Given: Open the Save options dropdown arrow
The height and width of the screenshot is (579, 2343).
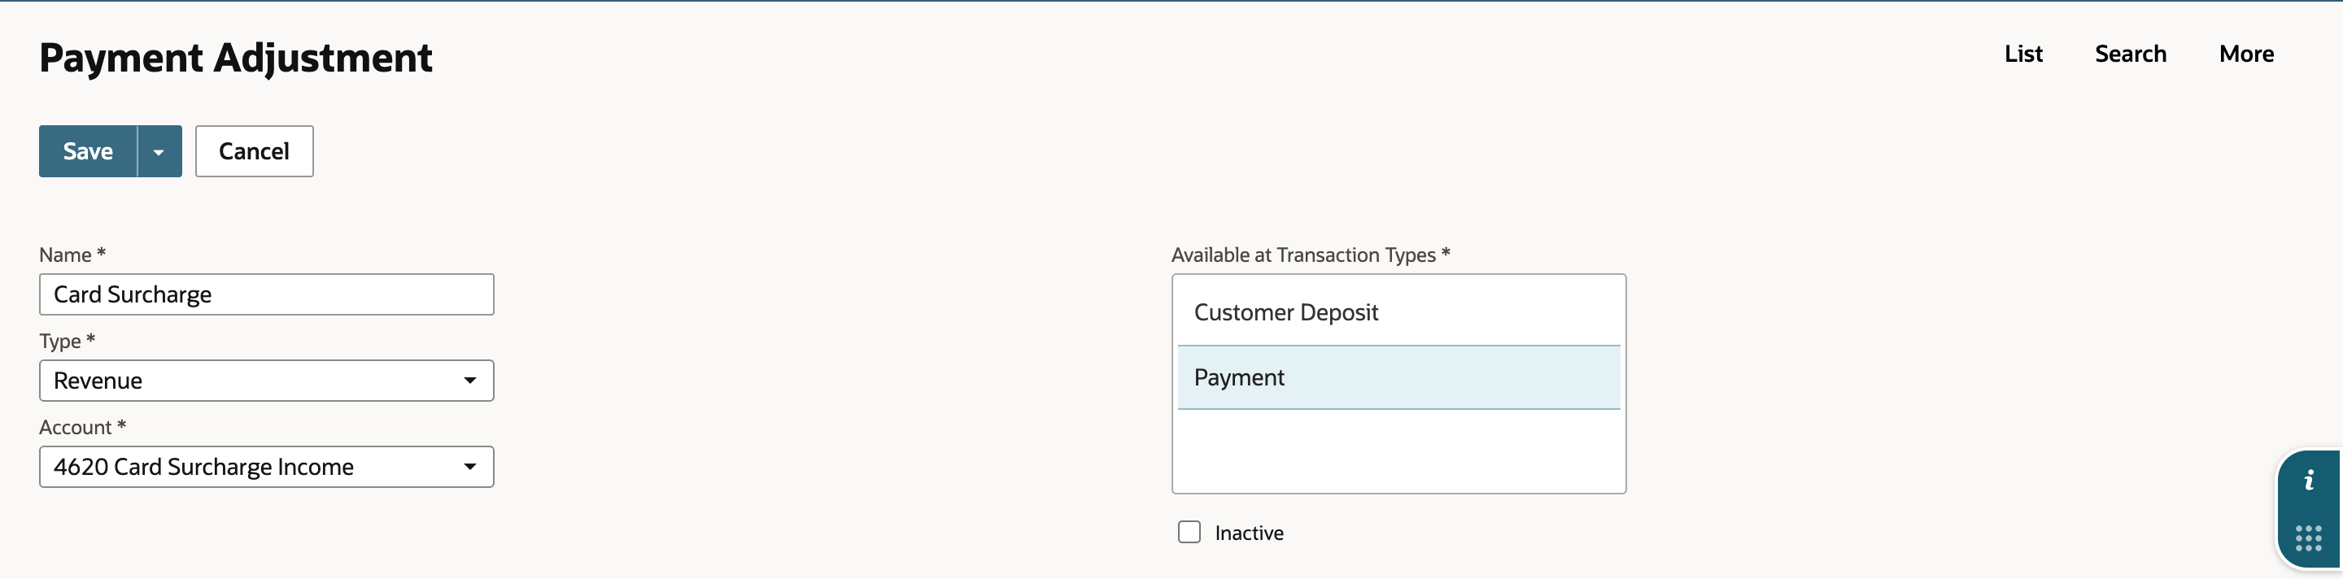Looking at the screenshot, I should pos(159,151).
